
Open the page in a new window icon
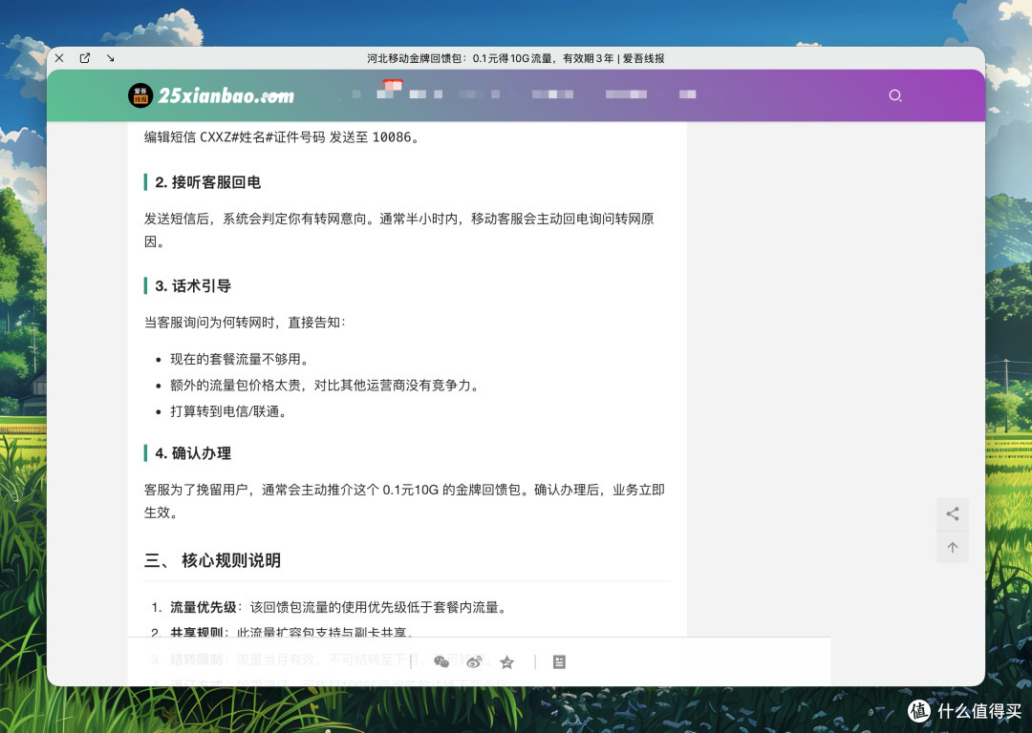click(x=85, y=58)
